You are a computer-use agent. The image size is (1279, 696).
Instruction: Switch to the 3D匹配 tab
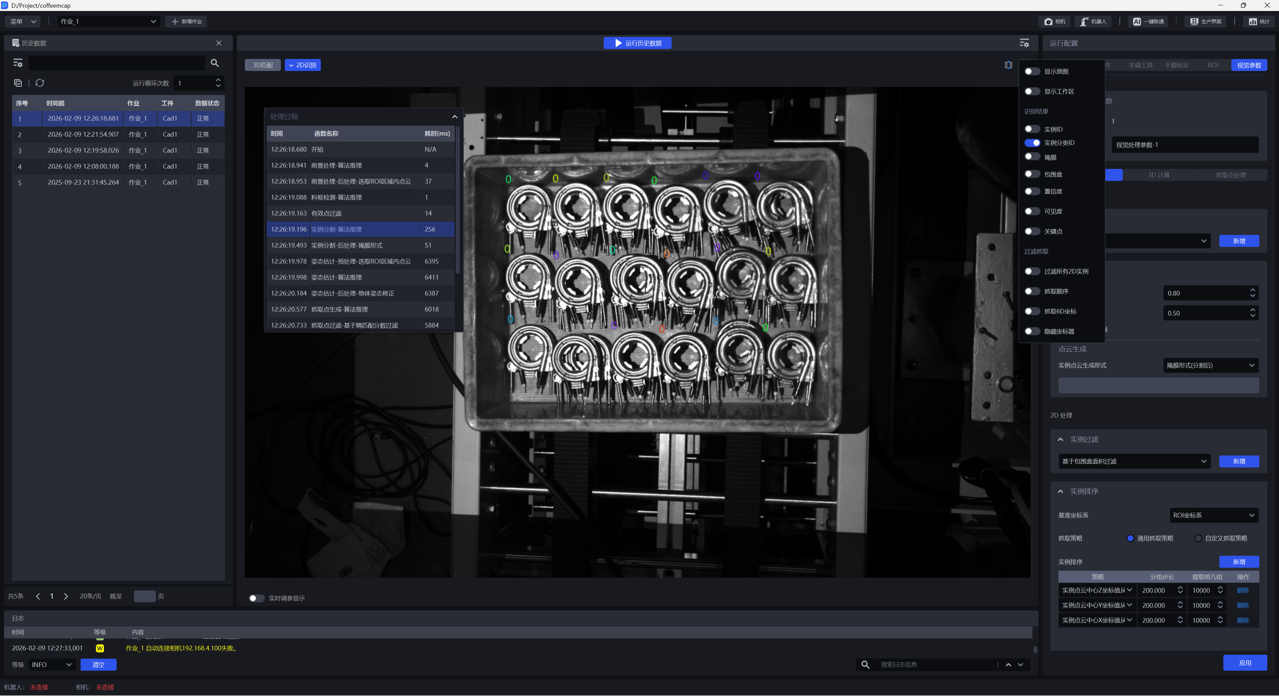point(262,65)
